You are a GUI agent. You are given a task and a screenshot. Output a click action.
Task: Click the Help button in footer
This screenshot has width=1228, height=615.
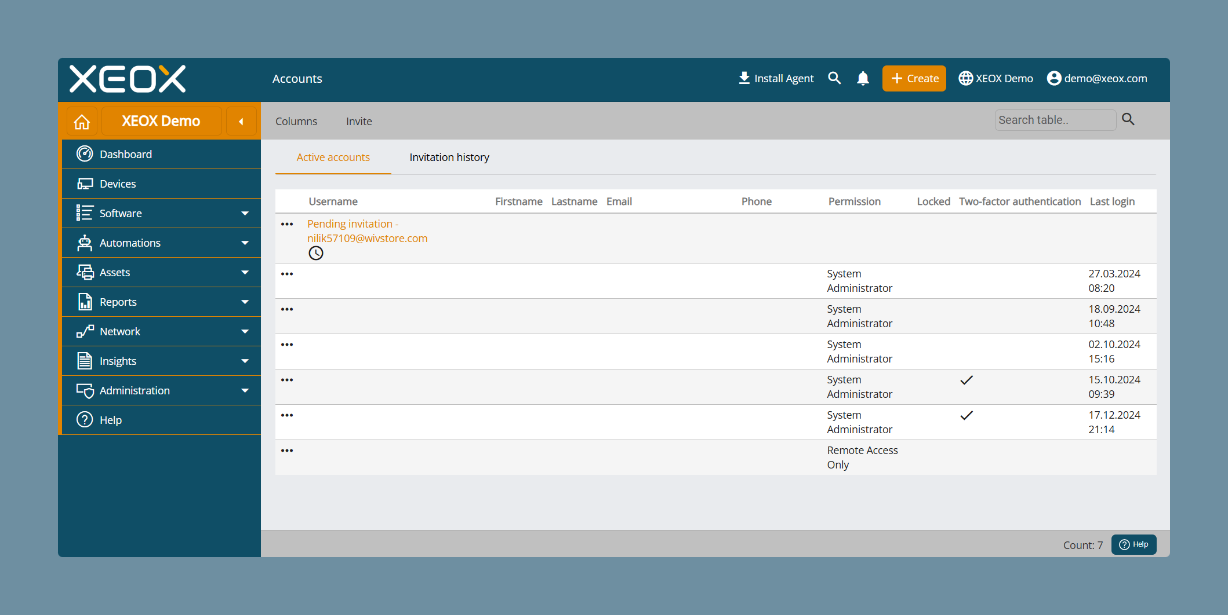1134,544
